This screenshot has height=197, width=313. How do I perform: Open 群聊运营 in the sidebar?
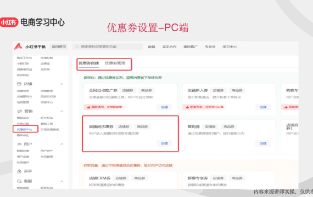[23, 151]
